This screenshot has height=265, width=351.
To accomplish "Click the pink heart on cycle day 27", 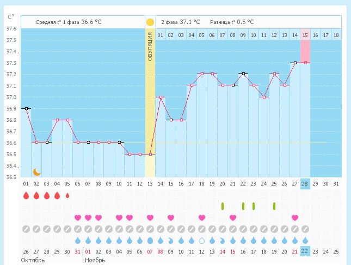I will [x=295, y=218].
